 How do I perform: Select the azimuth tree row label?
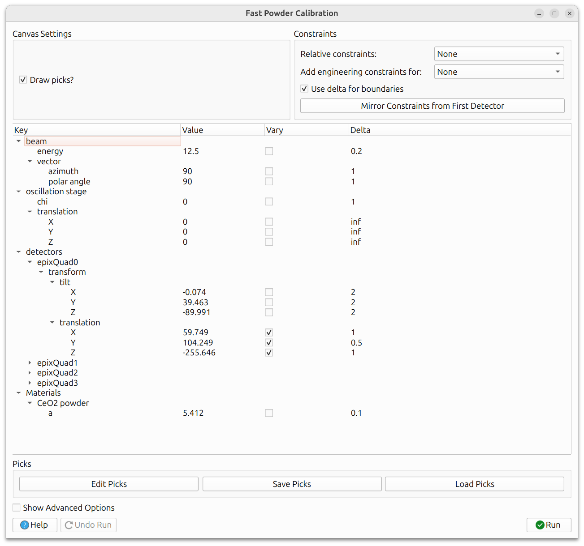(63, 171)
